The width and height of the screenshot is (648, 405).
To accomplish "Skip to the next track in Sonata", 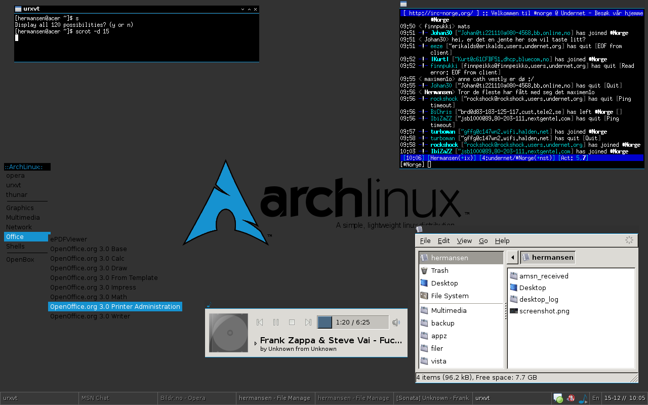I will tap(308, 322).
